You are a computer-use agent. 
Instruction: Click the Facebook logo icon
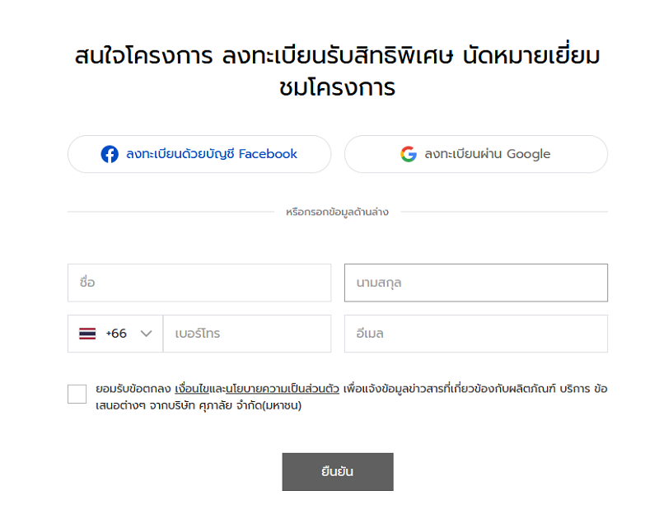(x=110, y=154)
